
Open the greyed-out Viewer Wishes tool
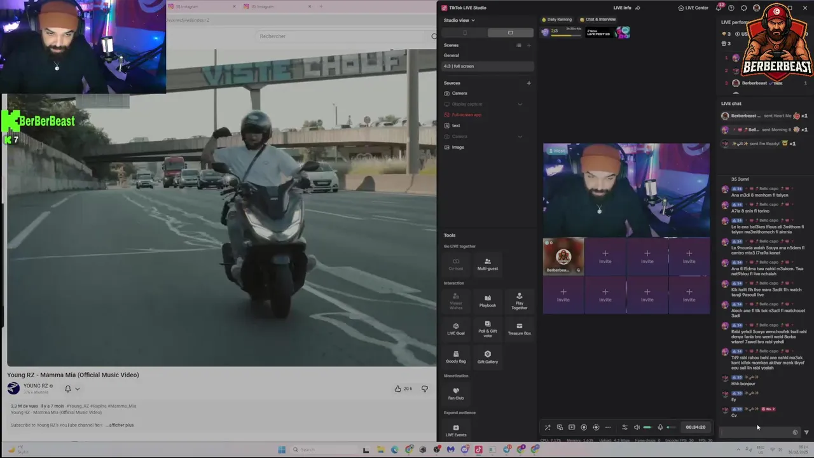click(456, 301)
